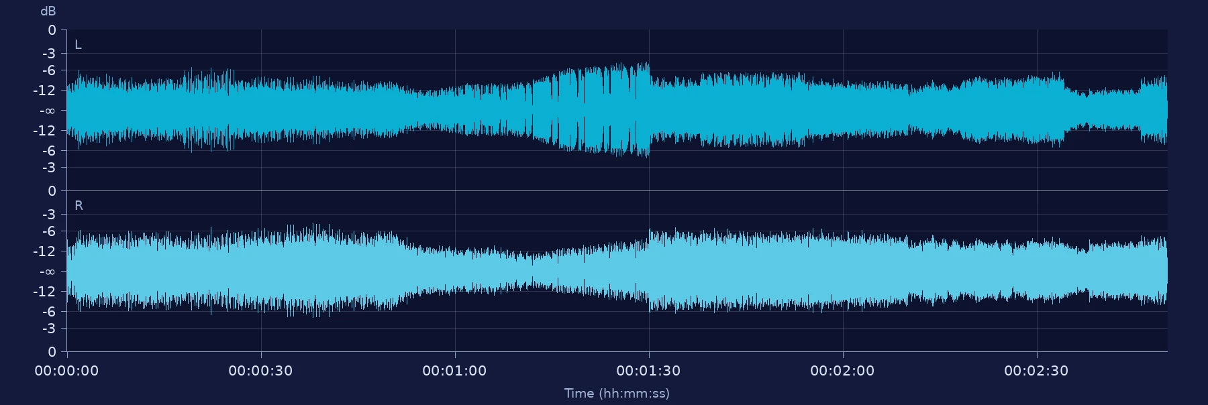Select the L channel label
The width and height of the screenshot is (1208, 405).
(x=78, y=45)
